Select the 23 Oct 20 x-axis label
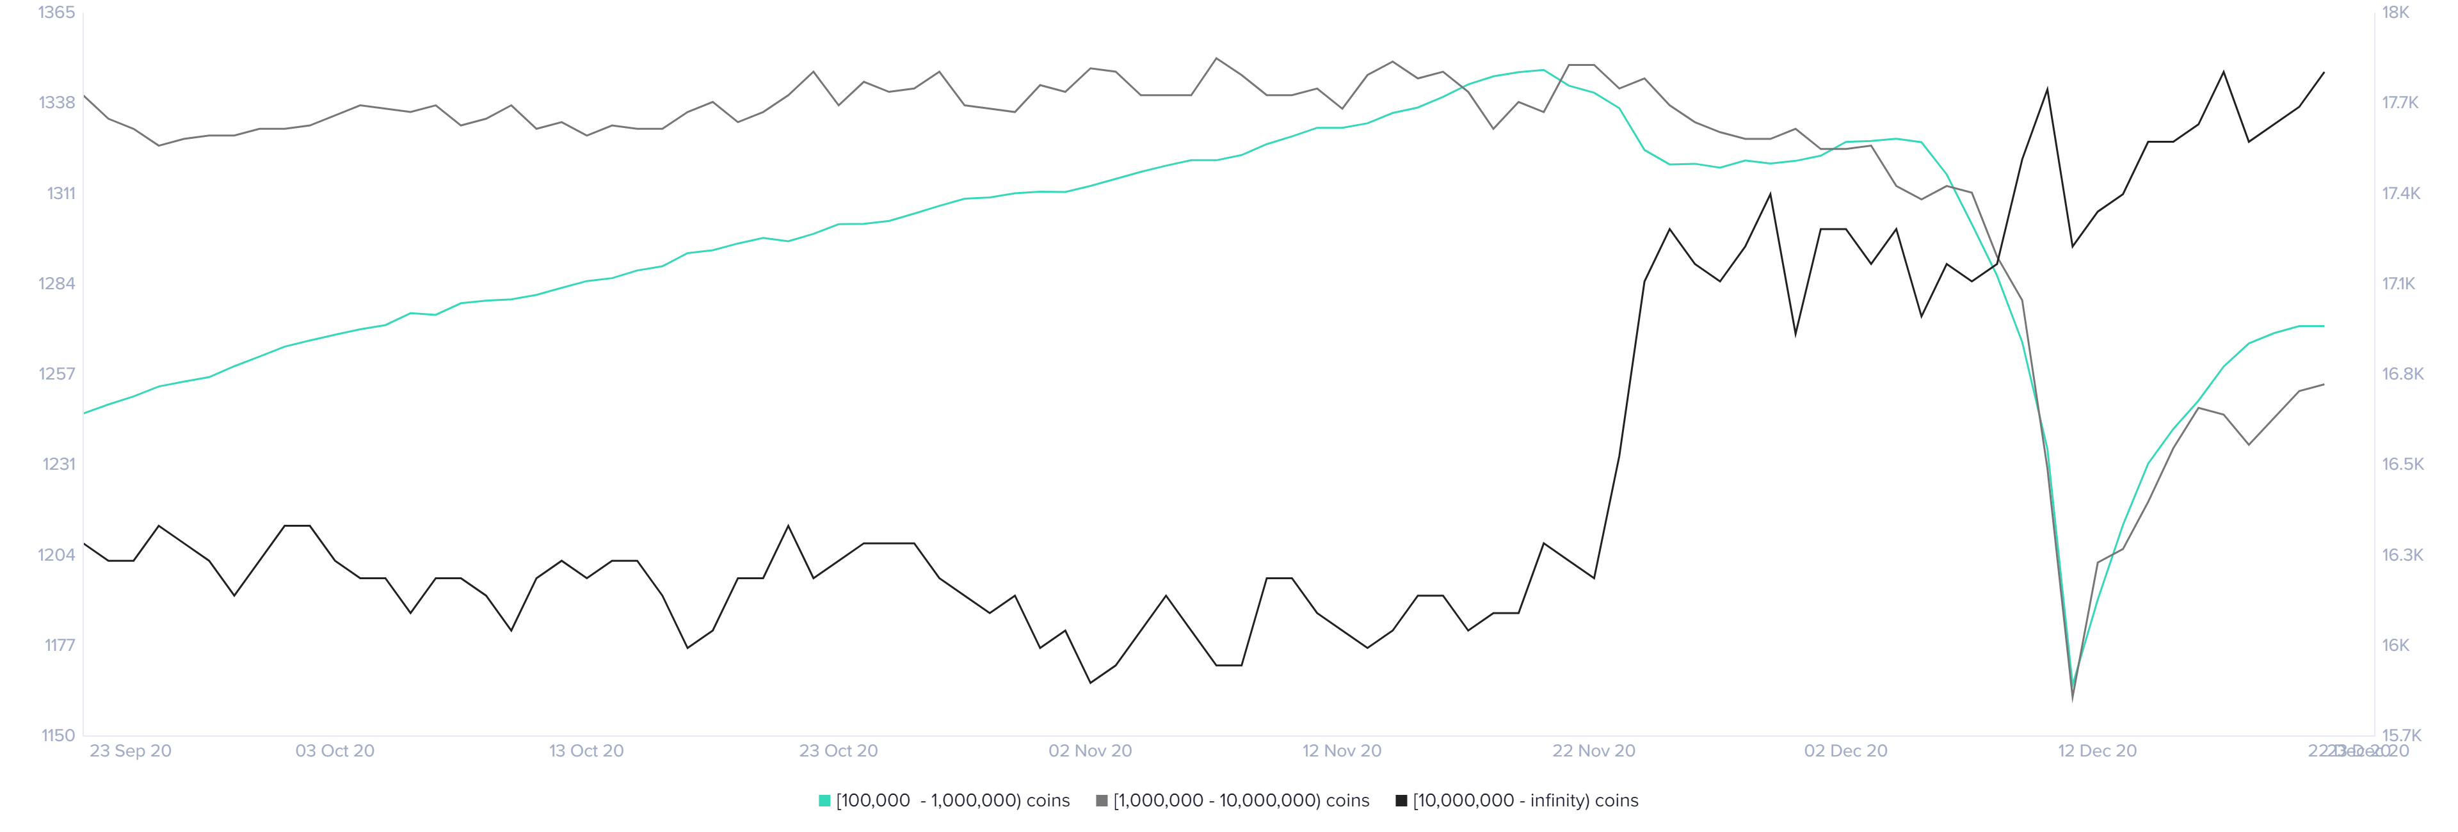This screenshot has width=2458, height=832. 838,751
